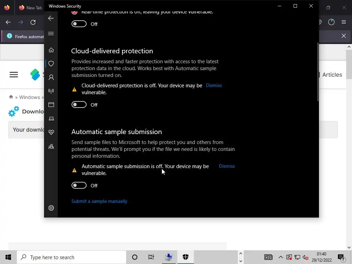
Task: Click the Windows breadcrumb link
Action: tap(30, 97)
